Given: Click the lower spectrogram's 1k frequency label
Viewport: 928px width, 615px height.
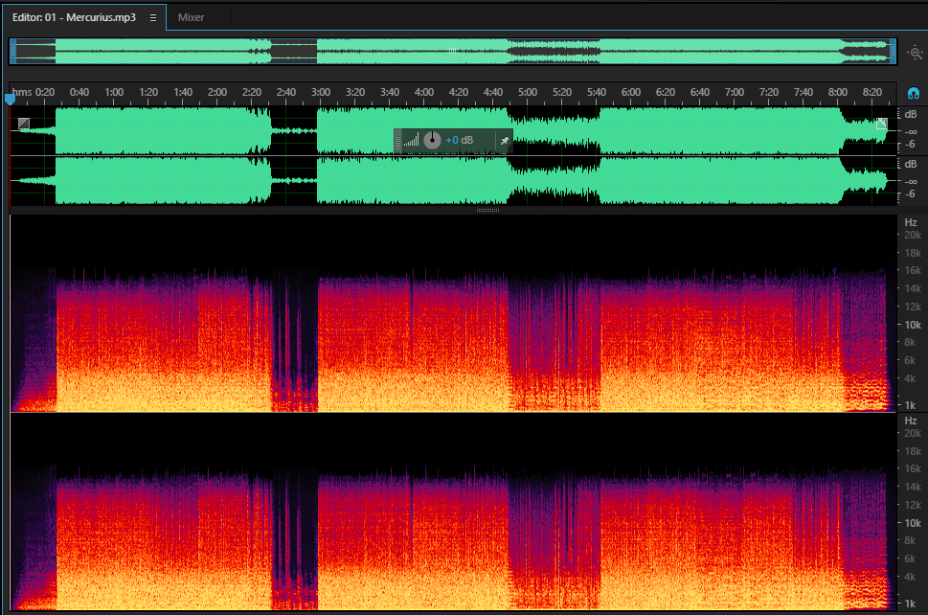Looking at the screenshot, I should tap(910, 604).
